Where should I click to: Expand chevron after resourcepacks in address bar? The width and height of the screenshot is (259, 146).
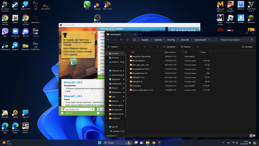[209, 40]
